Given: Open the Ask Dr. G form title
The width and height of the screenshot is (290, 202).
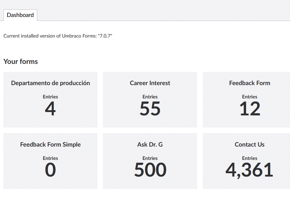Looking at the screenshot, I should coord(150,144).
